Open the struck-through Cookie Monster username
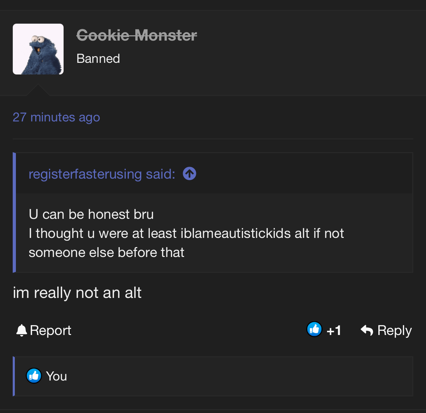The height and width of the screenshot is (413, 426). pos(137,35)
